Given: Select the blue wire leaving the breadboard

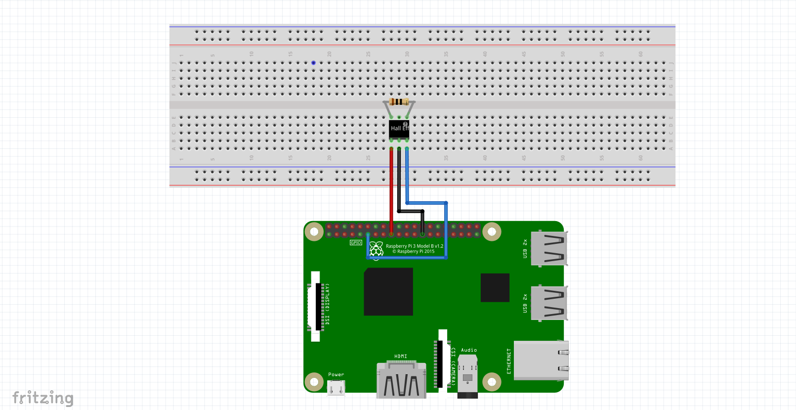Looking at the screenshot, I should pyautogui.click(x=407, y=176).
